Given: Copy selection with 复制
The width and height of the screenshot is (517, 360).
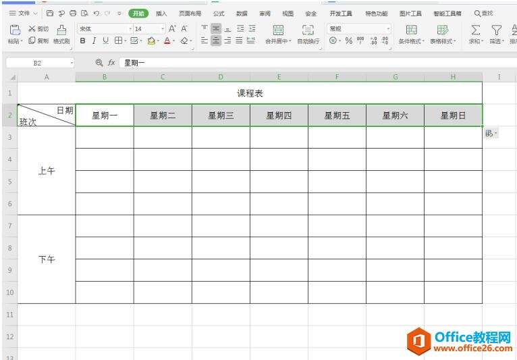Looking at the screenshot, I should (38, 41).
